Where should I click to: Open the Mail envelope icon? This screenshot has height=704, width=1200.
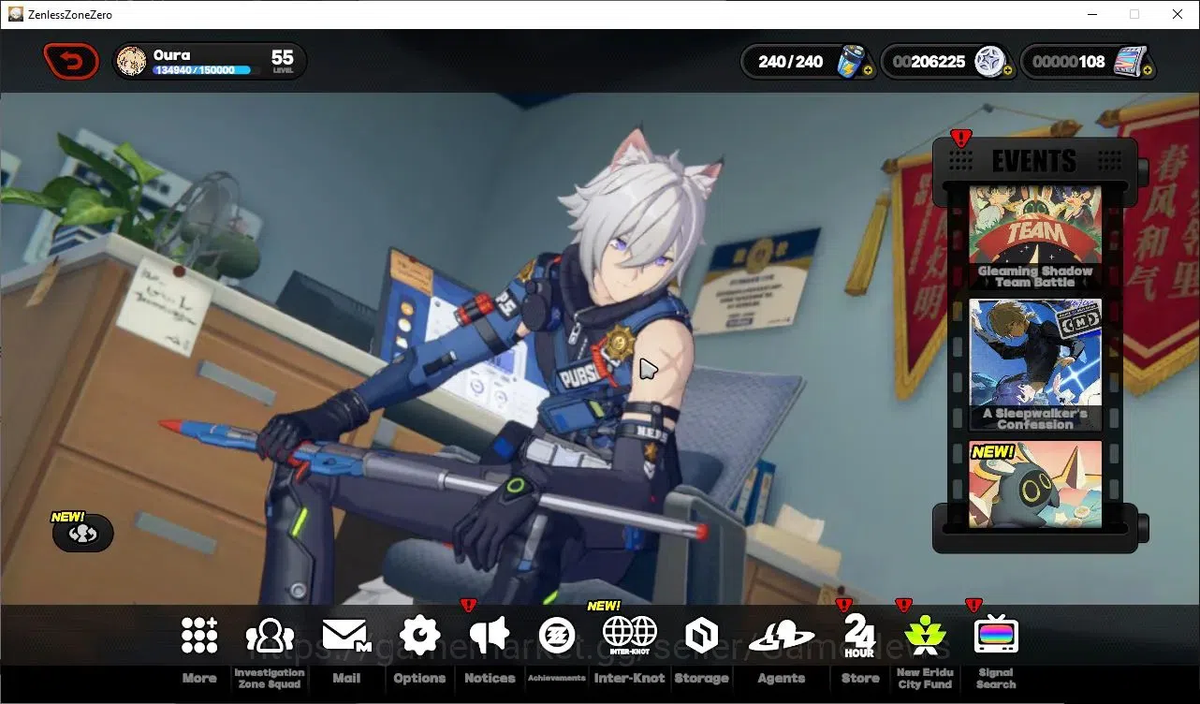346,636
